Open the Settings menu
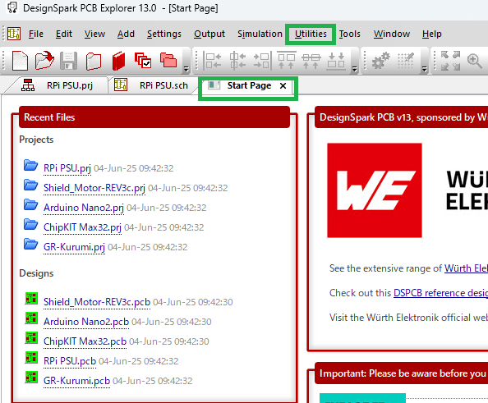This screenshot has width=488, height=403. (x=164, y=34)
